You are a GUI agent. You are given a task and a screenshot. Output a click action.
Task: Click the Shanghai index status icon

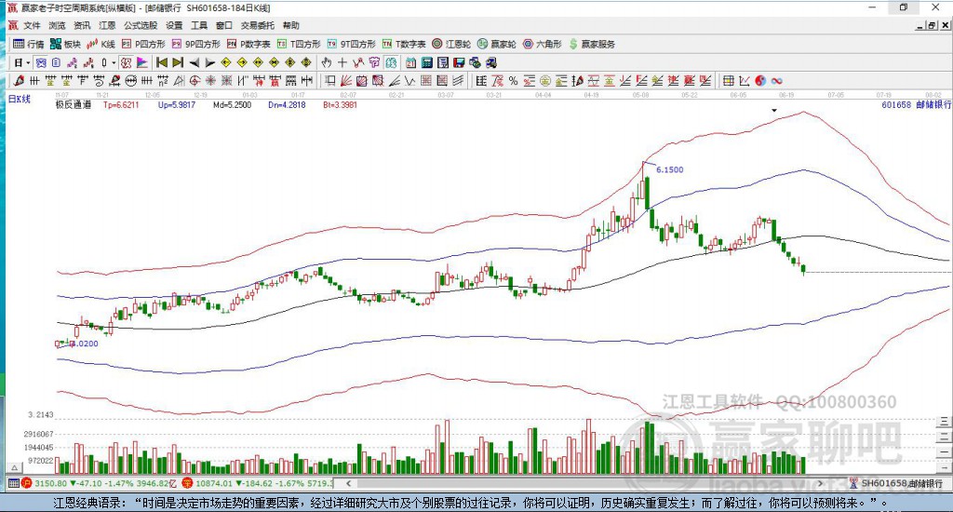pos(26,483)
